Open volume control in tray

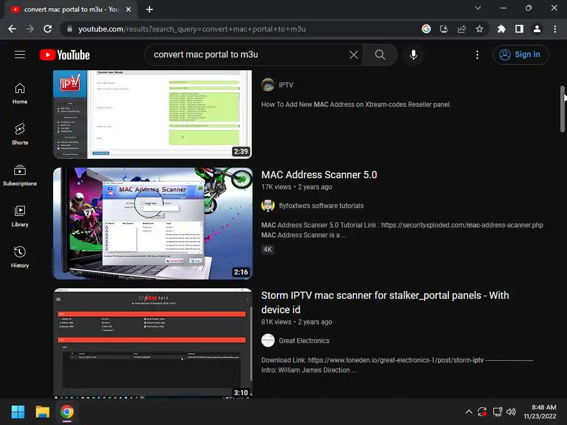click(511, 412)
